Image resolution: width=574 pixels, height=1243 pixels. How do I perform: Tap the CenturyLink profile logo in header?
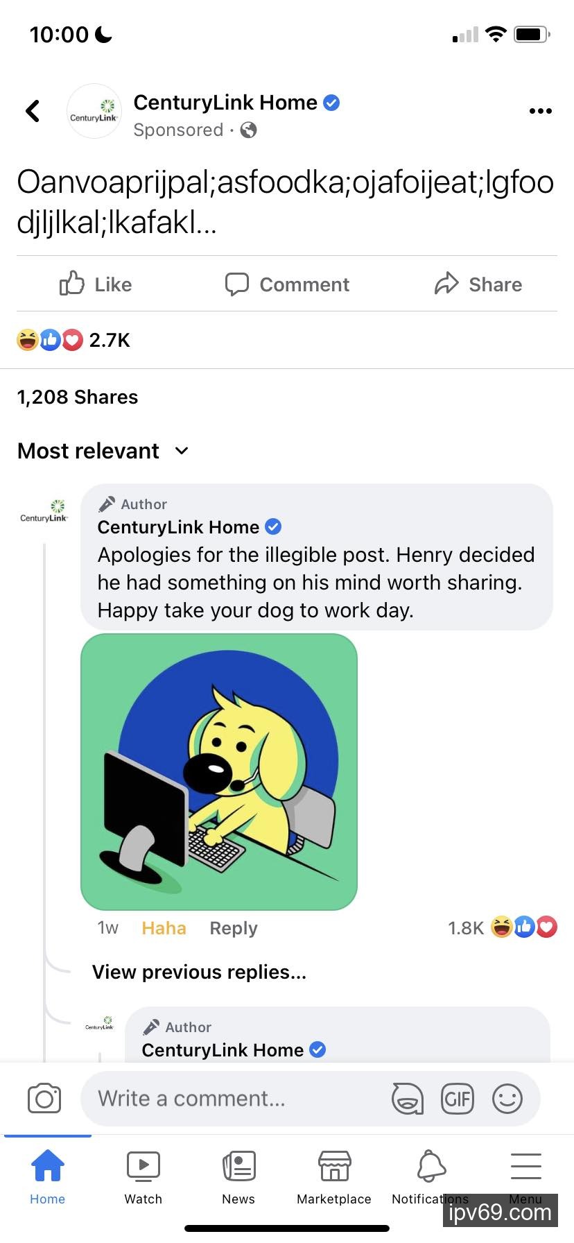(x=94, y=111)
